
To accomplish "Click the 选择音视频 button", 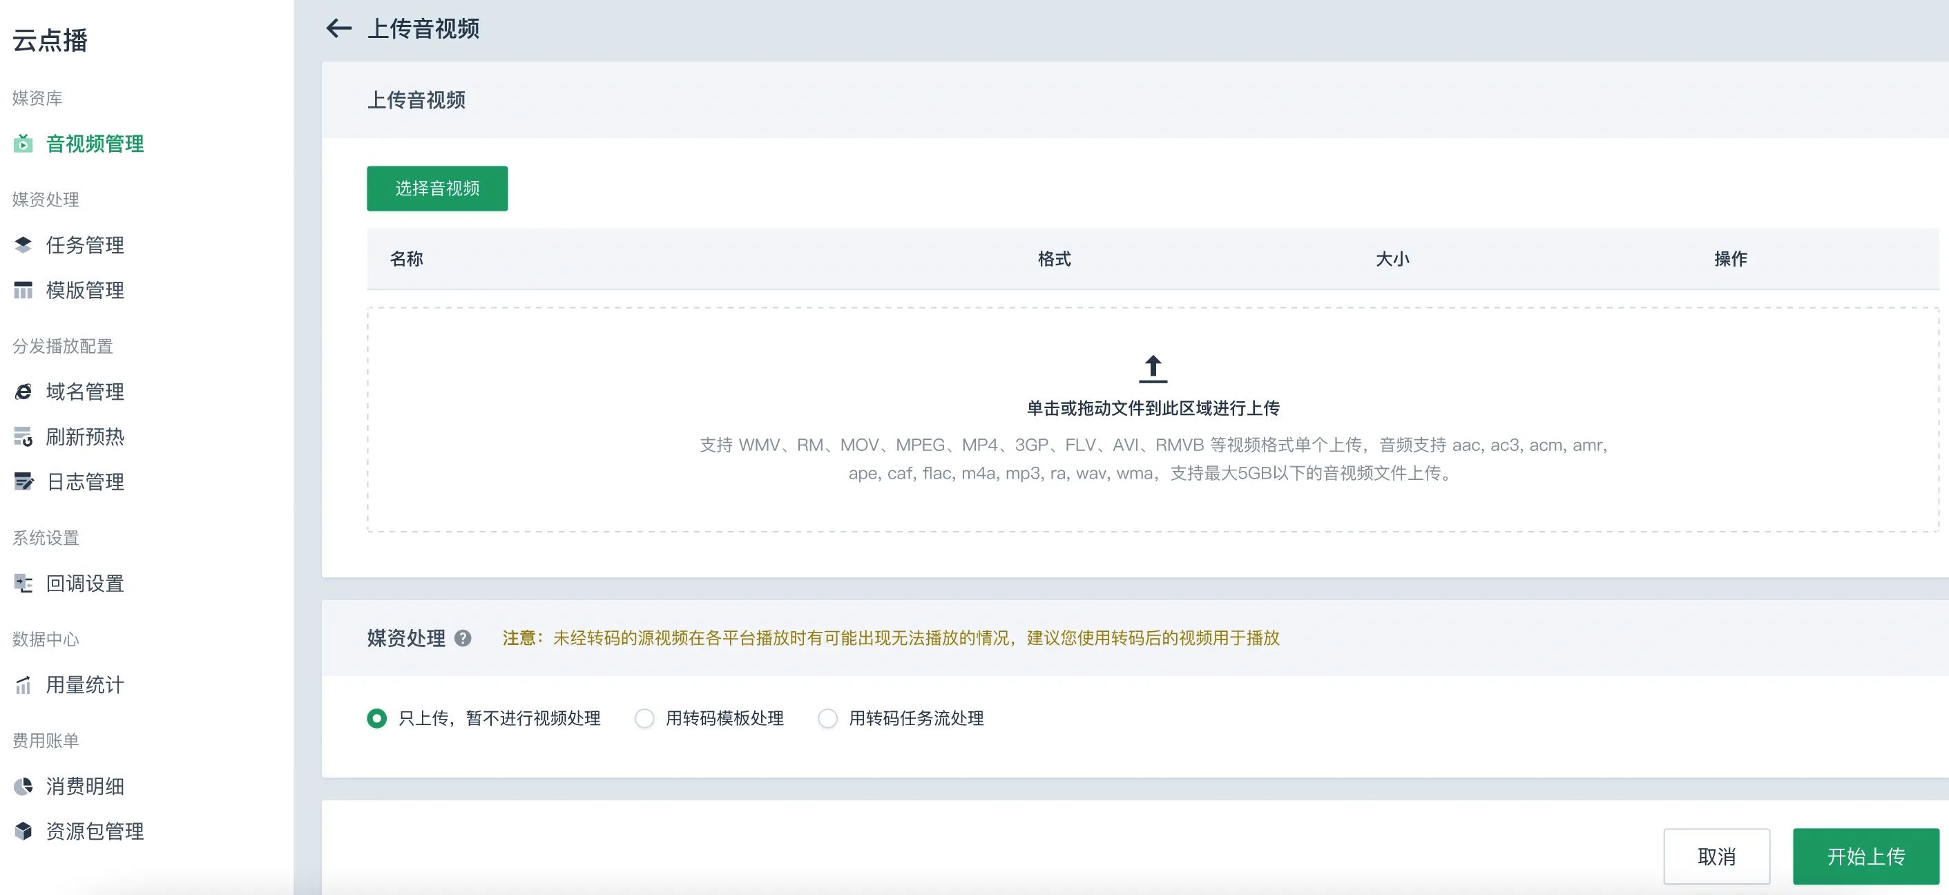I will [437, 189].
